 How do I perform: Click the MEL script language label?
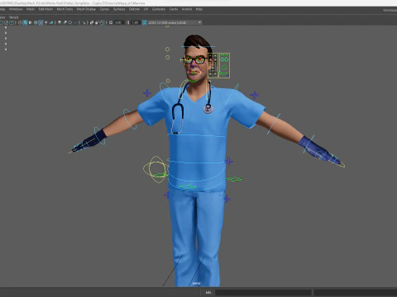tap(208, 293)
